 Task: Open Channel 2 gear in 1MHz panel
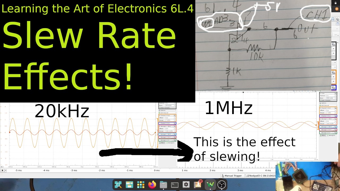coord(335,116)
